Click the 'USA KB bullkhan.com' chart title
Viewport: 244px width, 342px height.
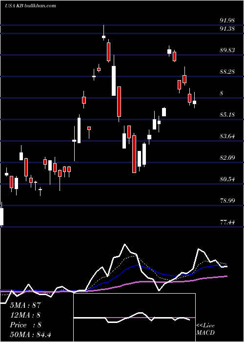[x=30, y=5]
